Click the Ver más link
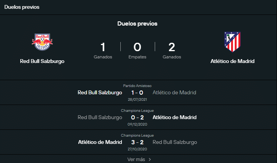This screenshot has height=163, width=277. 136,159
